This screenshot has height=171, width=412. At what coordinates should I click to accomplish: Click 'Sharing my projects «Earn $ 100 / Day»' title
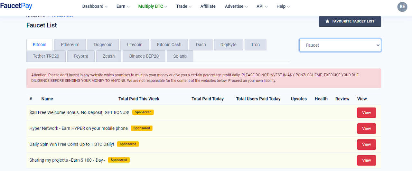pos(67,160)
